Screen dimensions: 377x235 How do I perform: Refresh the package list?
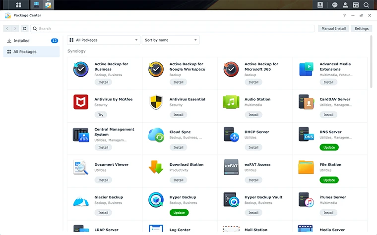pos(24,29)
